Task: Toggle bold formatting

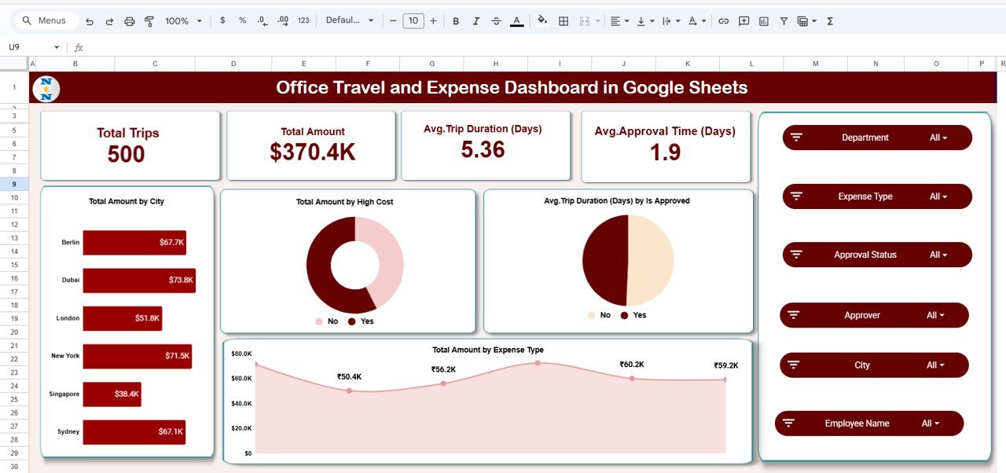Action: tap(456, 20)
